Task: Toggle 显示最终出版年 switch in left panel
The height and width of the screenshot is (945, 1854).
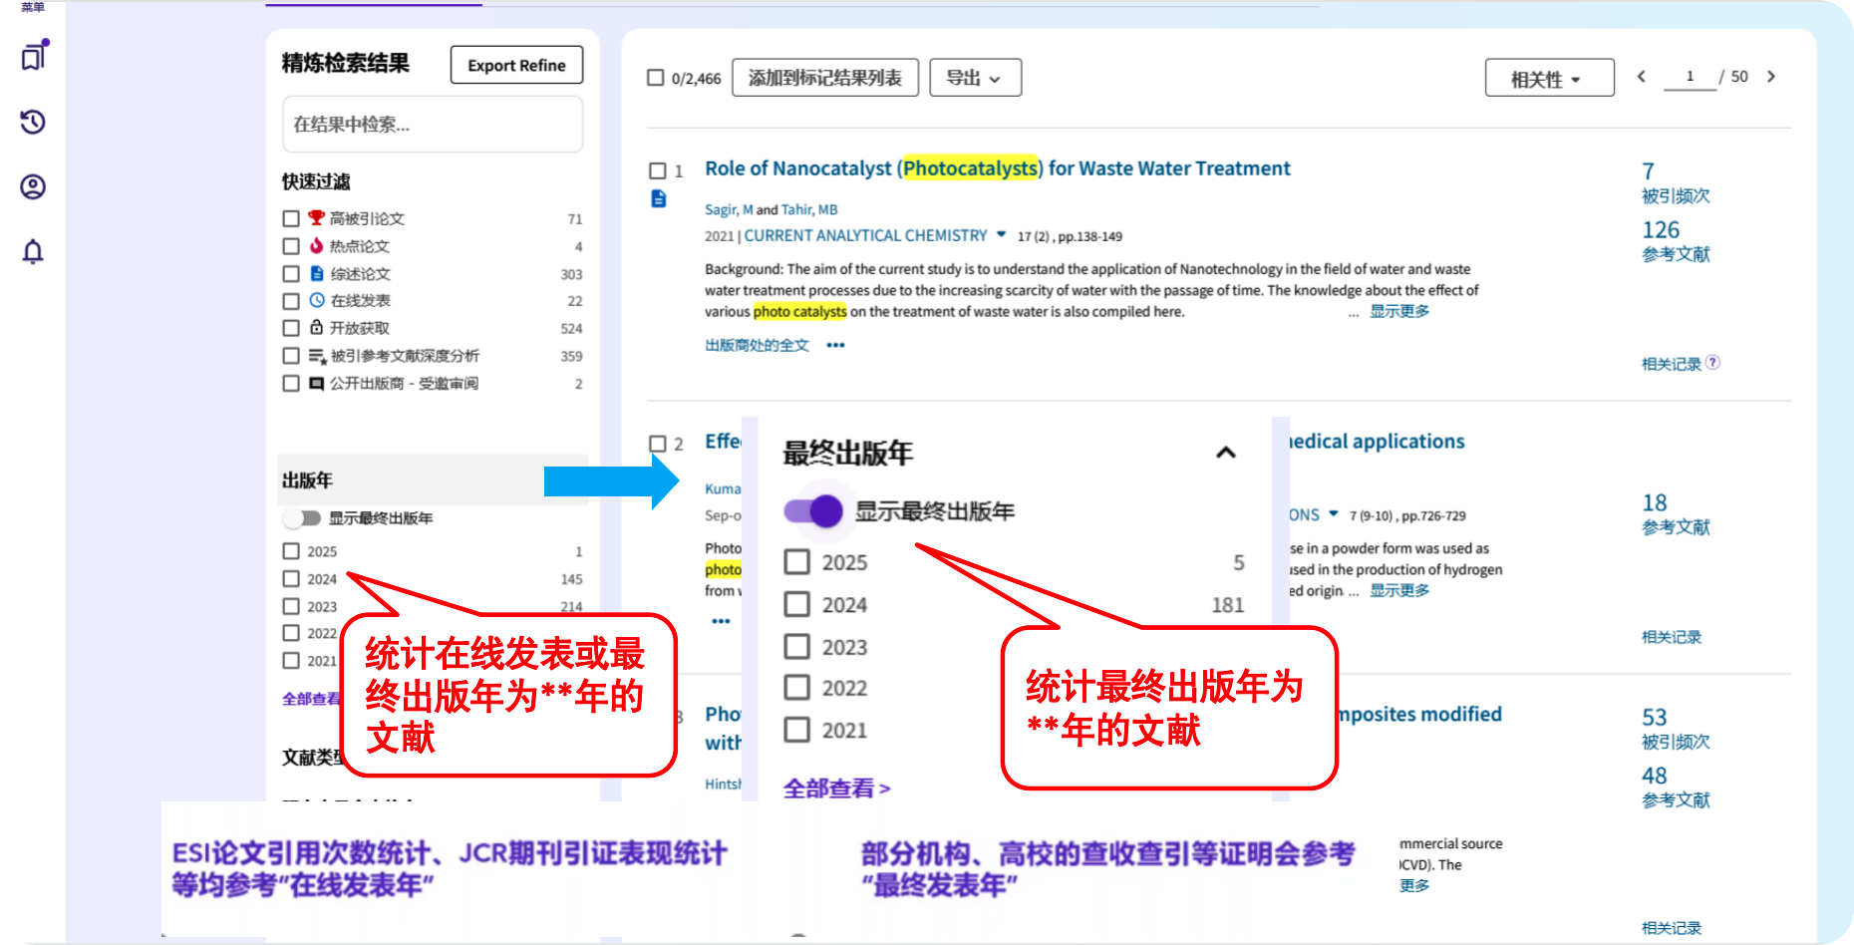Action: (x=302, y=518)
